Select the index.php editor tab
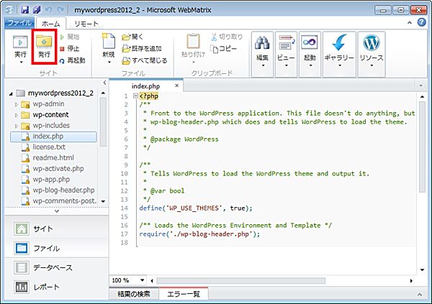The height and width of the screenshot is (304, 432). (145, 86)
